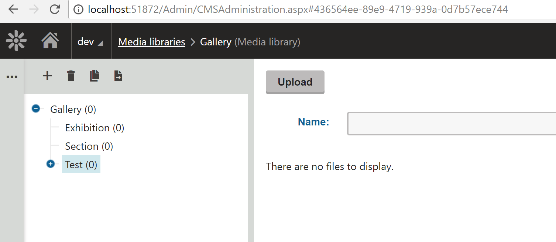The image size is (556, 242).
Task: Open the Media libraries breadcrumb link
Action: 151,42
